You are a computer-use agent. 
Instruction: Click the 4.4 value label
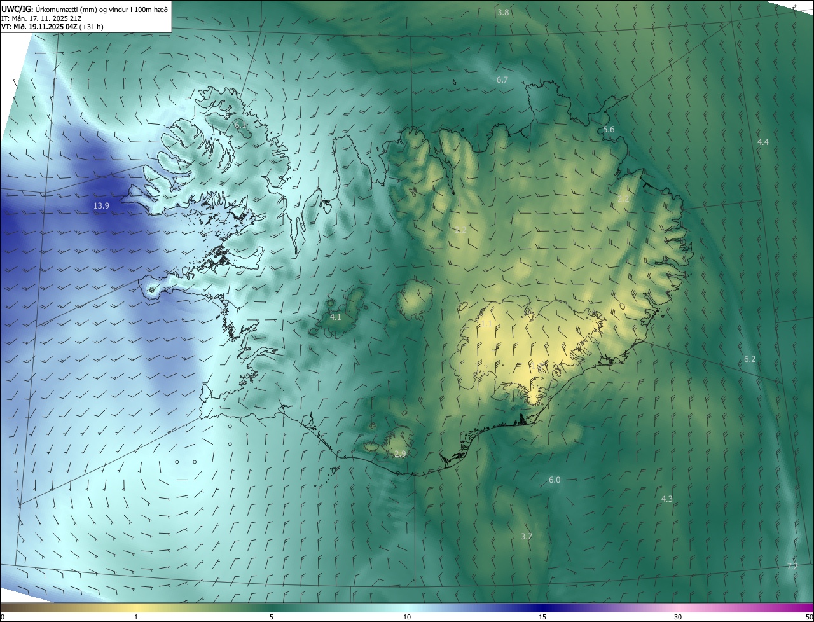pos(763,142)
